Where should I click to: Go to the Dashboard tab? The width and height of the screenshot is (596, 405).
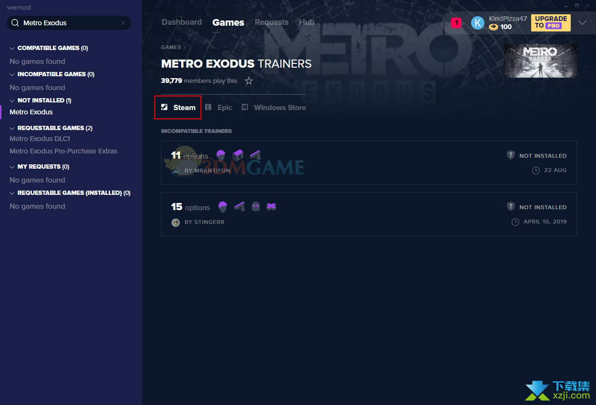pos(182,22)
